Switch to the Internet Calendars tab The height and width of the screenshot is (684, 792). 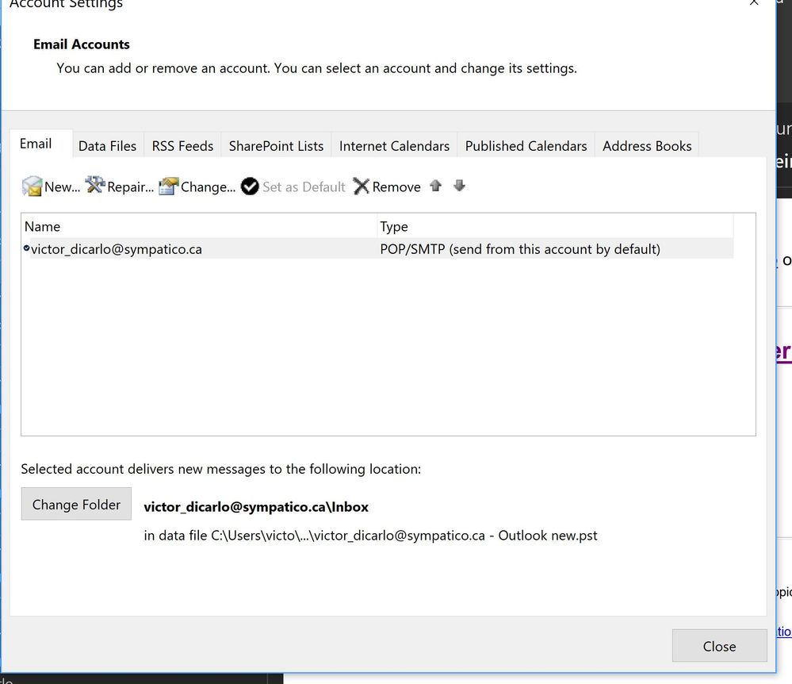pos(394,145)
